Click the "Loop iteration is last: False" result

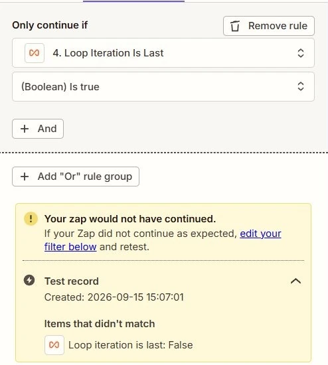coord(130,345)
